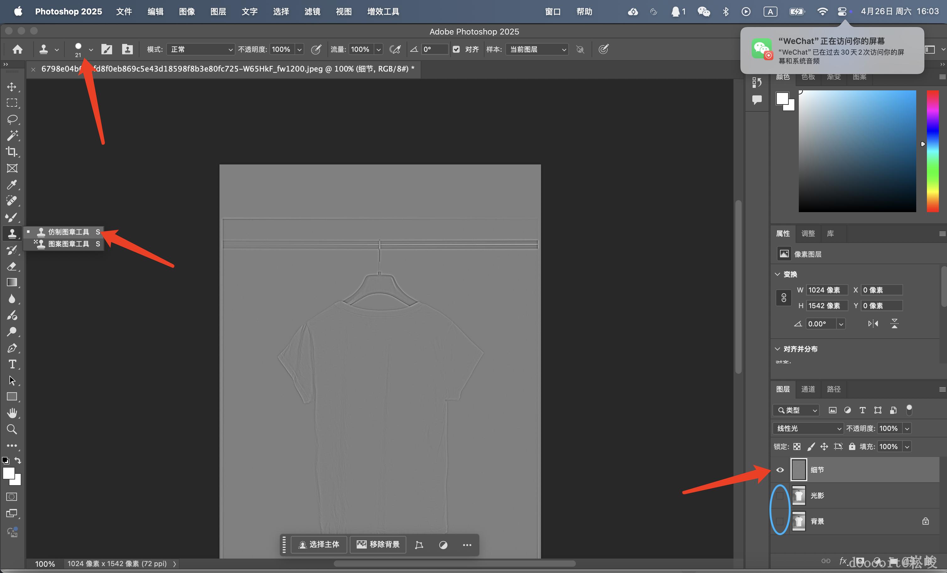The image size is (947, 573).
Task: Hide the 细节 layer
Action: (780, 470)
